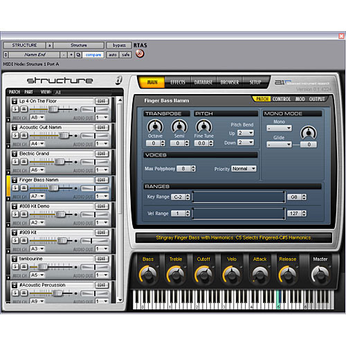Image resolution: width=346 pixels, height=346 pixels.
Task: Click the Fine Tune pitch knob
Action: click(x=203, y=127)
